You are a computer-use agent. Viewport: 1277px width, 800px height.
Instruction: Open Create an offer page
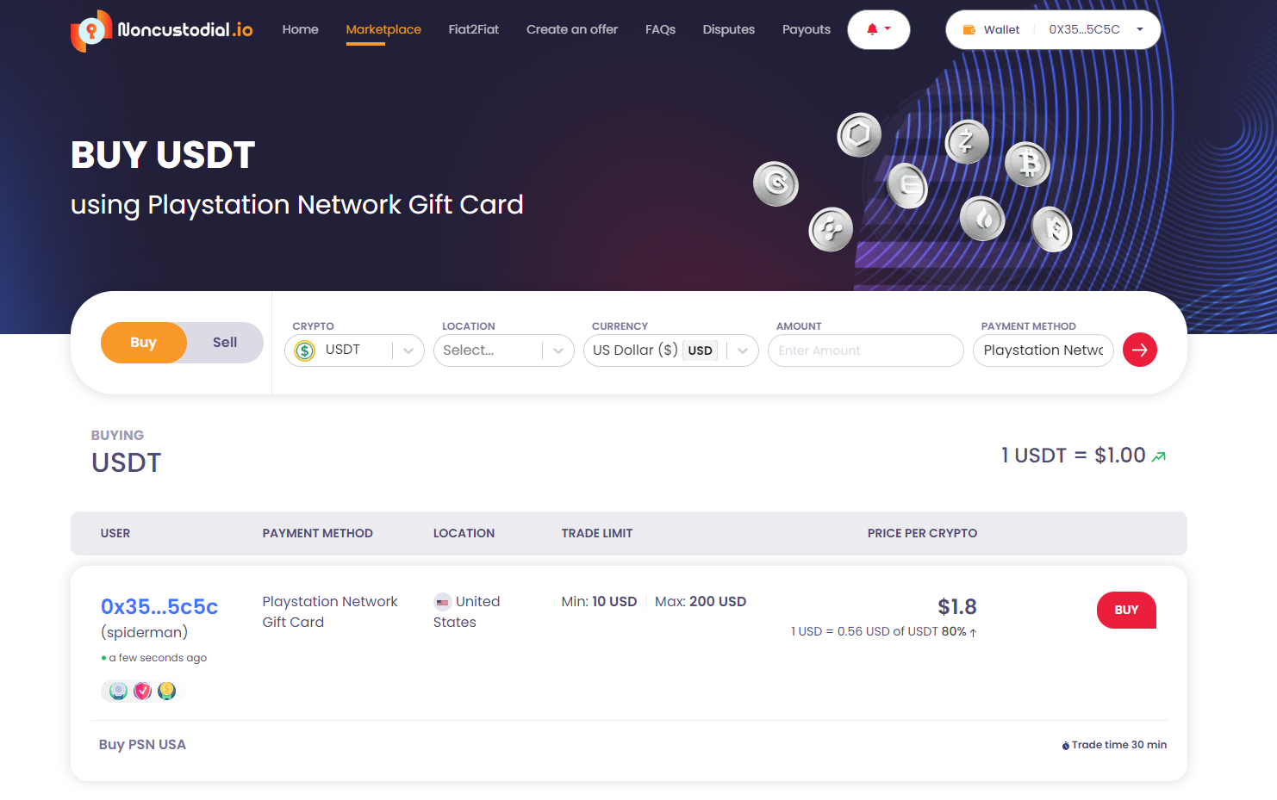click(x=572, y=29)
